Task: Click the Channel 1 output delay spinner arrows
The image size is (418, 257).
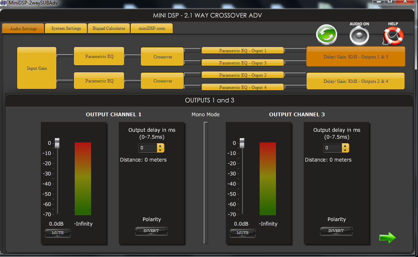Action: point(160,148)
